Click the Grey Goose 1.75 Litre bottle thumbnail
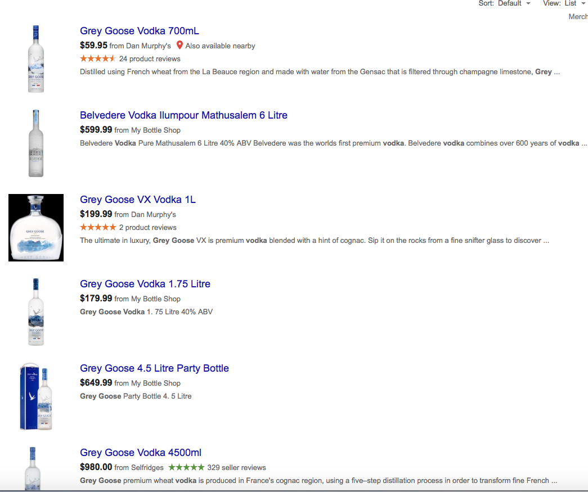 pyautogui.click(x=36, y=312)
